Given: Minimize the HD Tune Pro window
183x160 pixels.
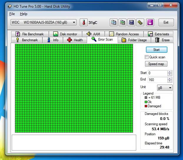Looking at the screenshot, I should pyautogui.click(x=152, y=5).
